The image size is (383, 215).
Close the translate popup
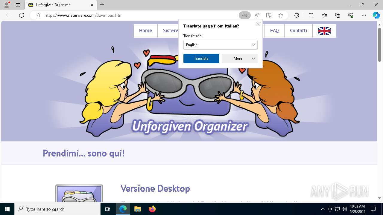coord(257,24)
